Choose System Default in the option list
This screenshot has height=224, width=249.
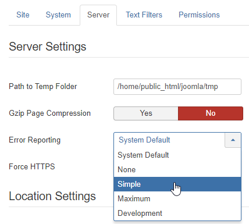coord(177,155)
